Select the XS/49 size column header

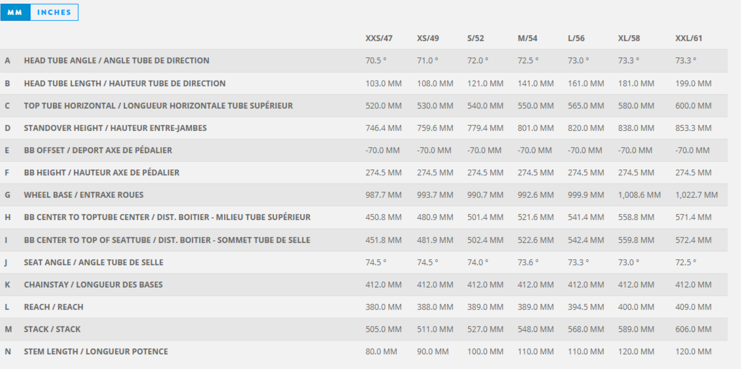[x=428, y=38]
